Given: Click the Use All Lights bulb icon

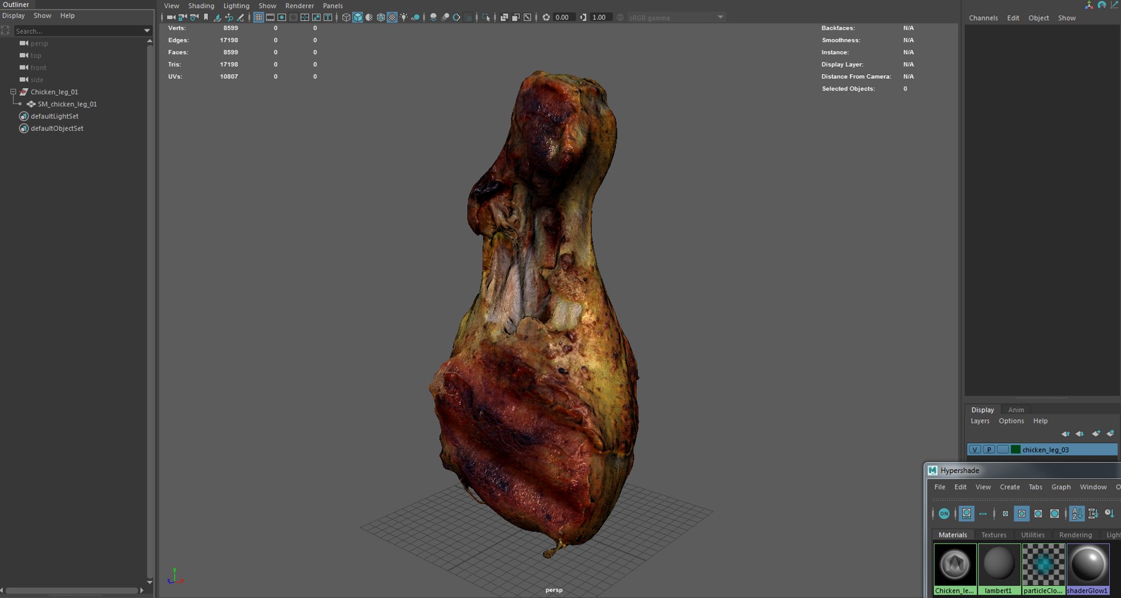Looking at the screenshot, I should pos(403,18).
